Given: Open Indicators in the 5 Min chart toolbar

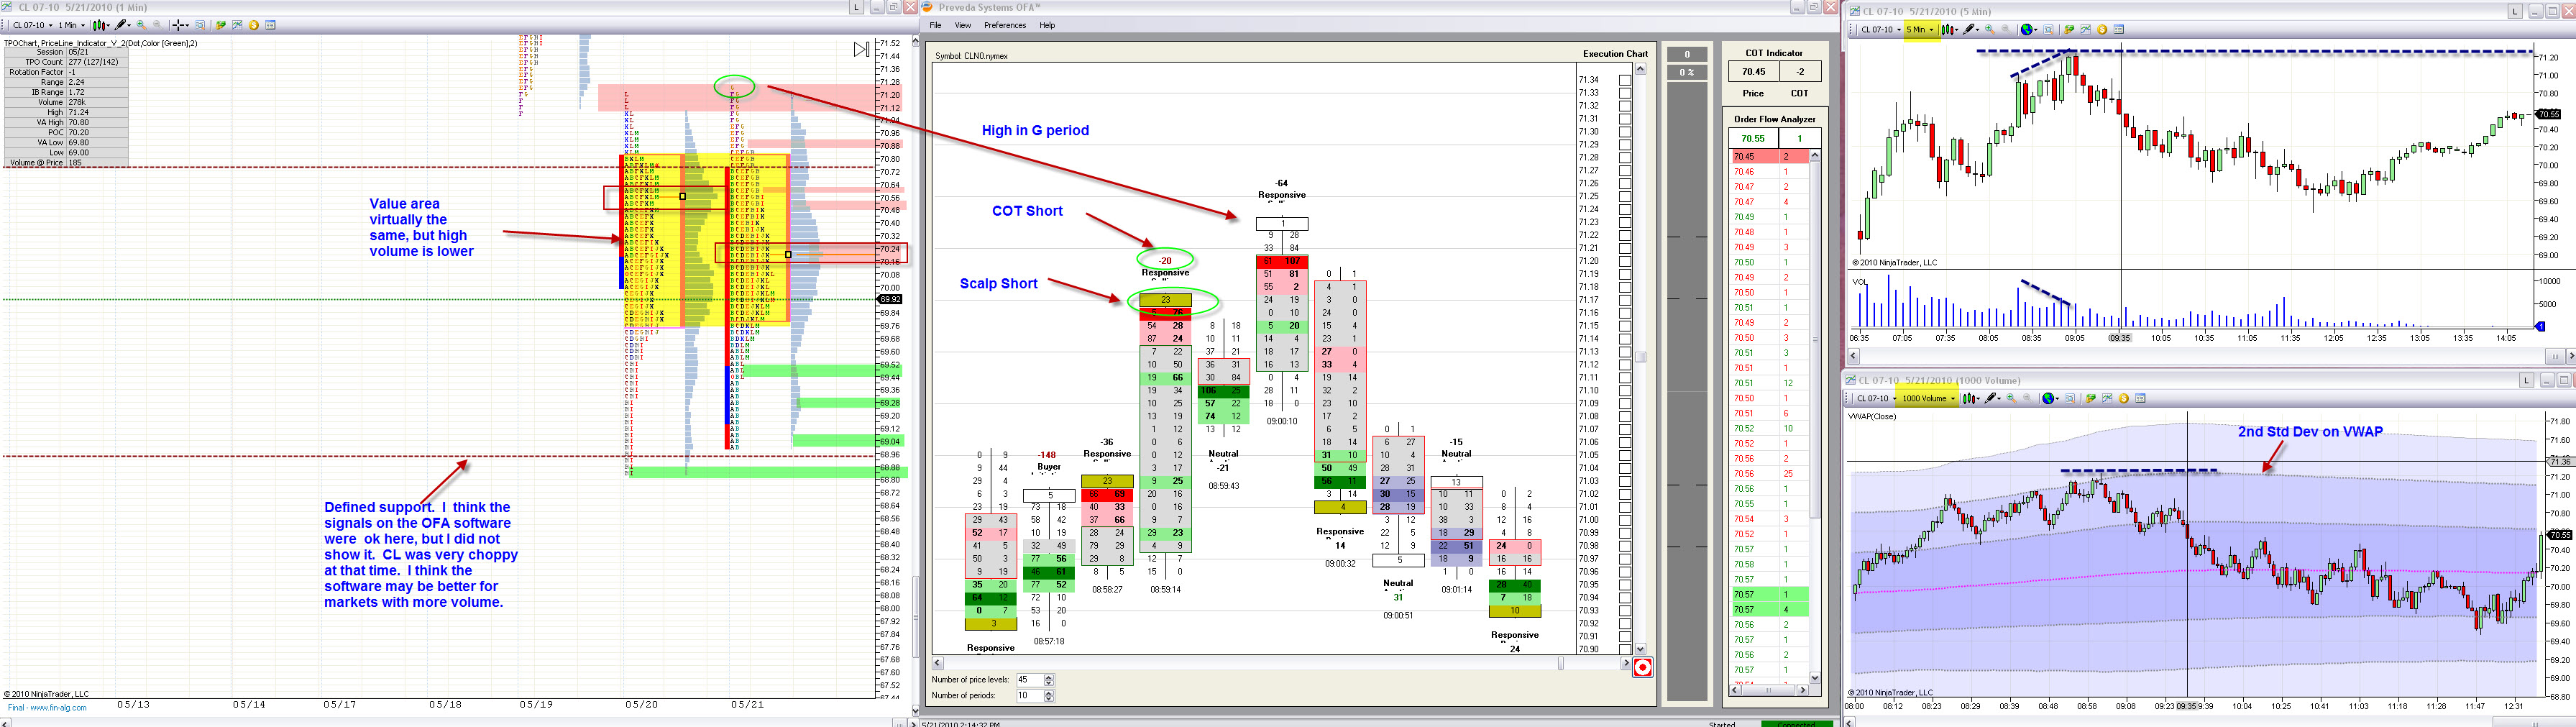Looking at the screenshot, I should click(2085, 29).
